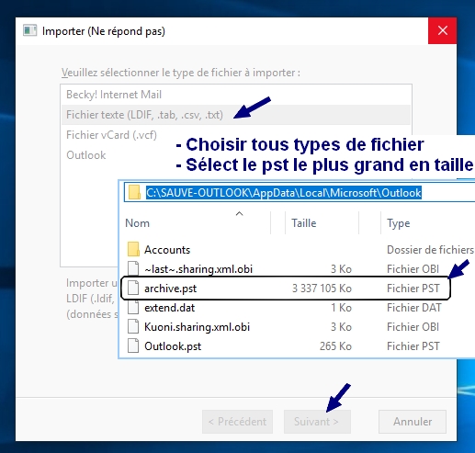Sort files by Taille column
Viewport: 475px width, 453px height.
point(303,223)
